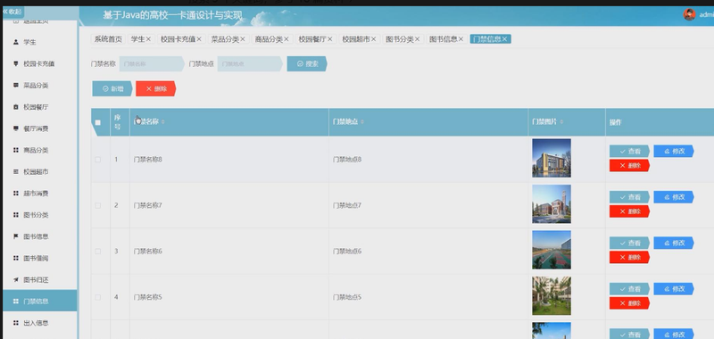Click the 图书信息 flag icon in the sidebar
This screenshot has width=714, height=339.
tap(16, 236)
